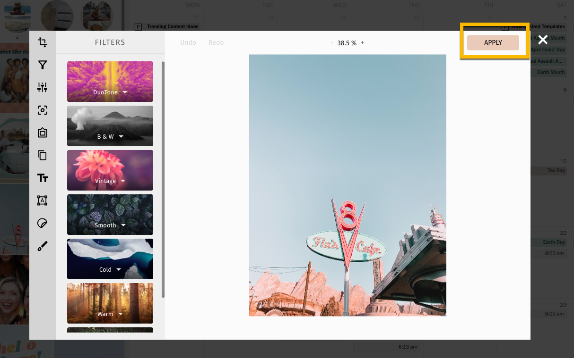The image size is (574, 358).
Task: Click the filters list scrollbar
Action: point(163,179)
